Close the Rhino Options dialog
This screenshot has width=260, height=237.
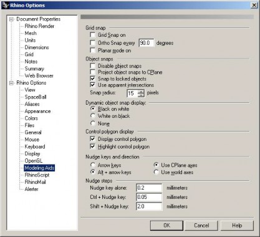(x=254, y=5)
